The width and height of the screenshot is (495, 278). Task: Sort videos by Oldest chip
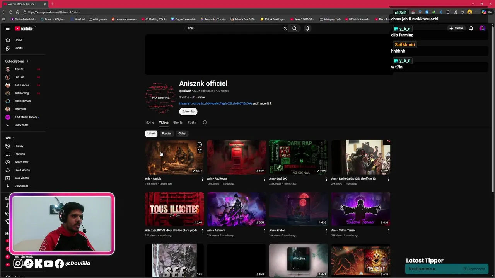tap(182, 134)
